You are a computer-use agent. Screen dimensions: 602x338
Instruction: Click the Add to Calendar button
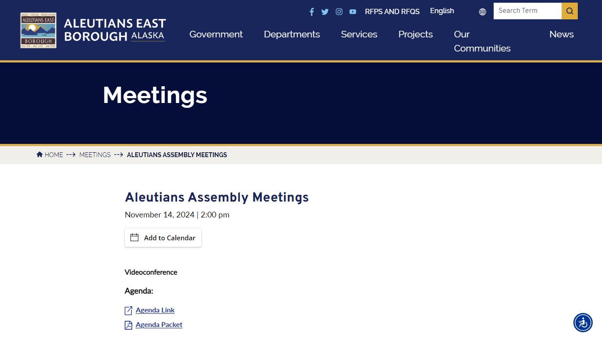[163, 238]
